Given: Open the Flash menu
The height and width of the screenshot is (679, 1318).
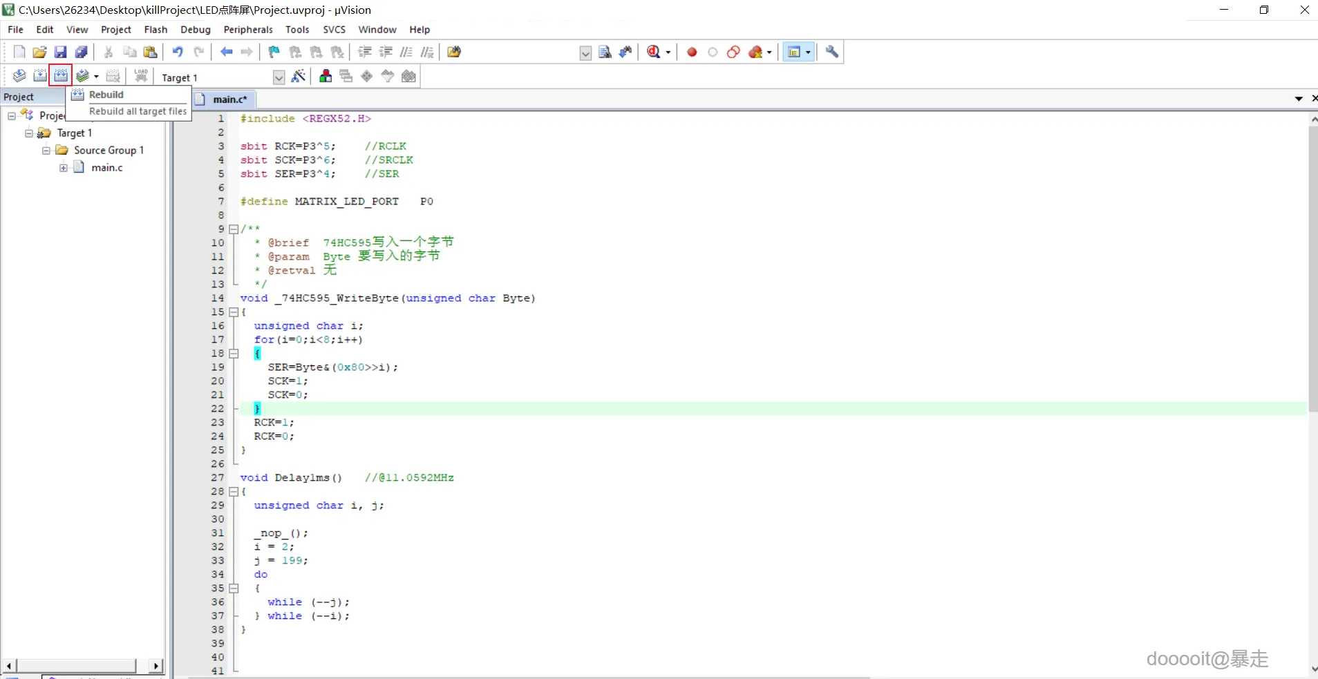Looking at the screenshot, I should [x=156, y=30].
